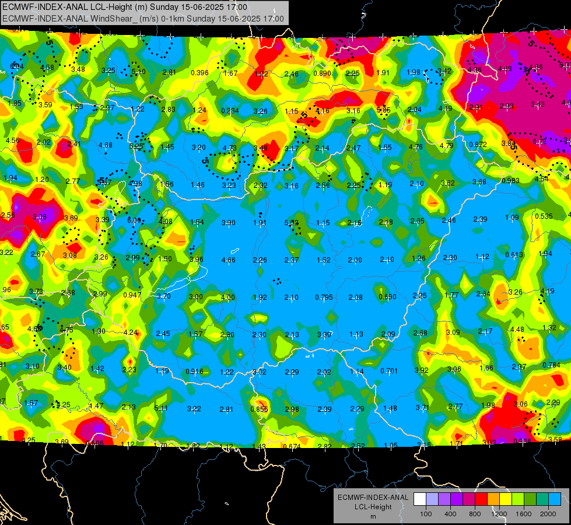Image resolution: width=571 pixels, height=525 pixels.
Task: Click the LCL-Height text in the legend
Action: click(373, 507)
